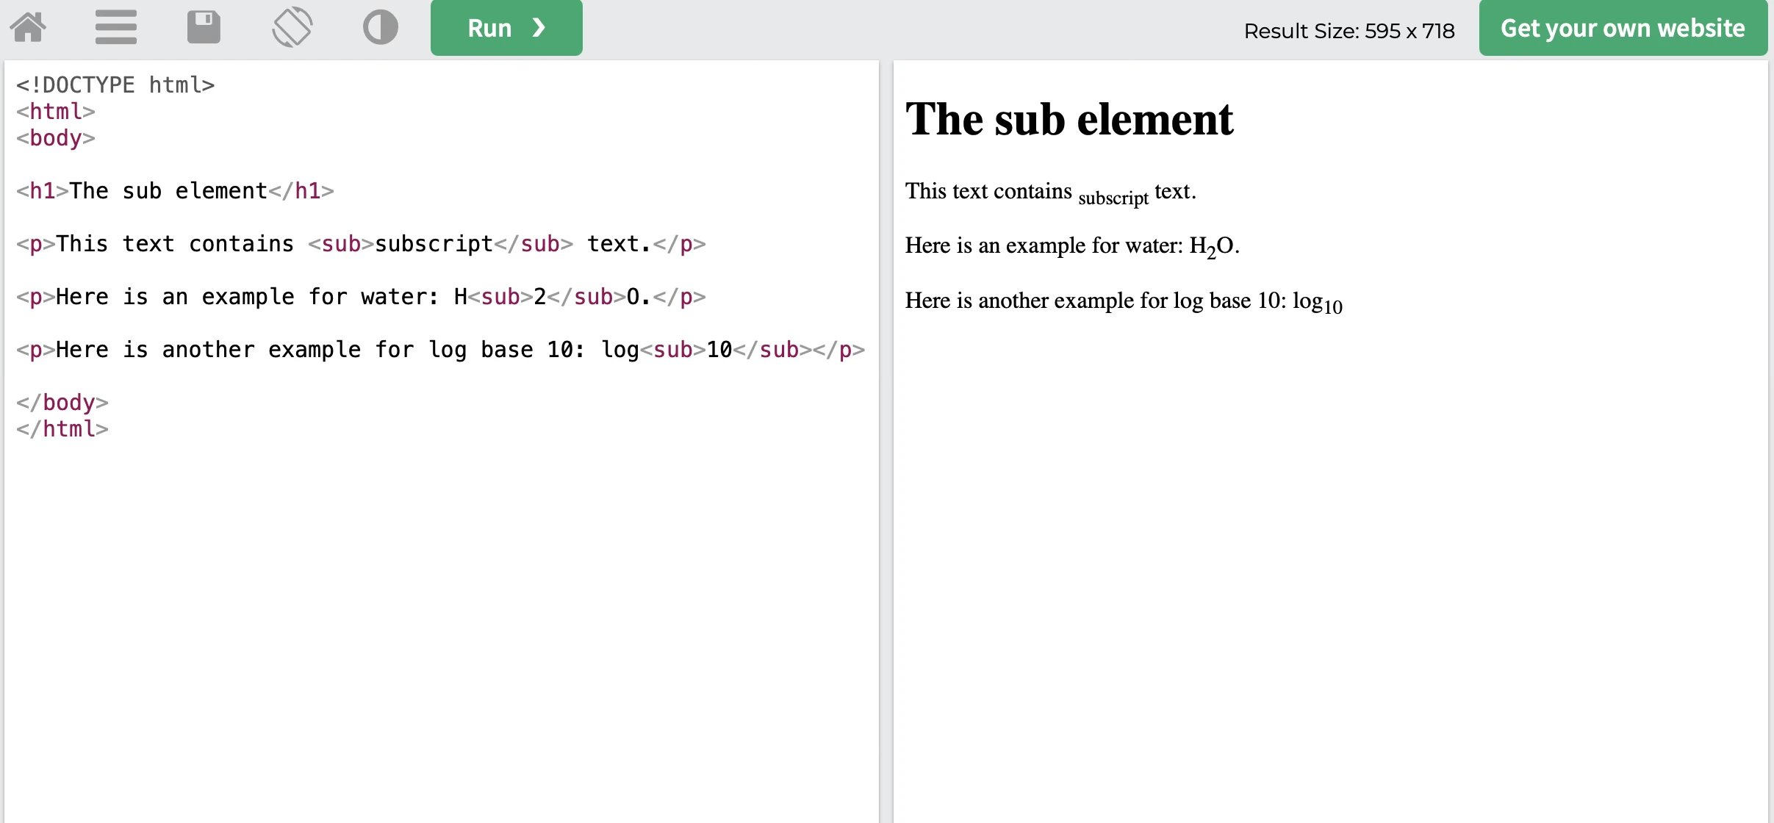
Task: Go to the W3Schools home icon
Action: click(x=28, y=28)
